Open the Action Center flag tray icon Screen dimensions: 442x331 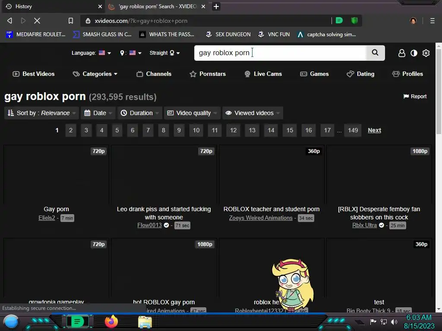click(x=373, y=322)
